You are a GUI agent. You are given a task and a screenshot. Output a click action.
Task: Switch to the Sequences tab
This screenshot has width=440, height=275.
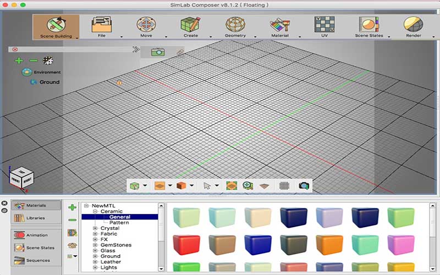click(36, 260)
